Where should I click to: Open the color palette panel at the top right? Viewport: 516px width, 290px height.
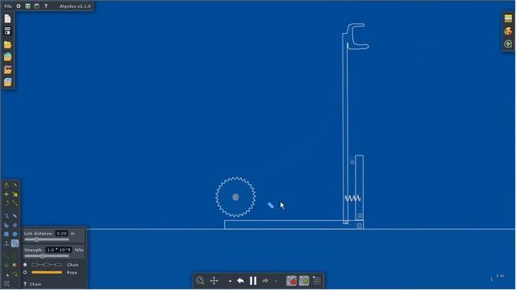pos(508,31)
